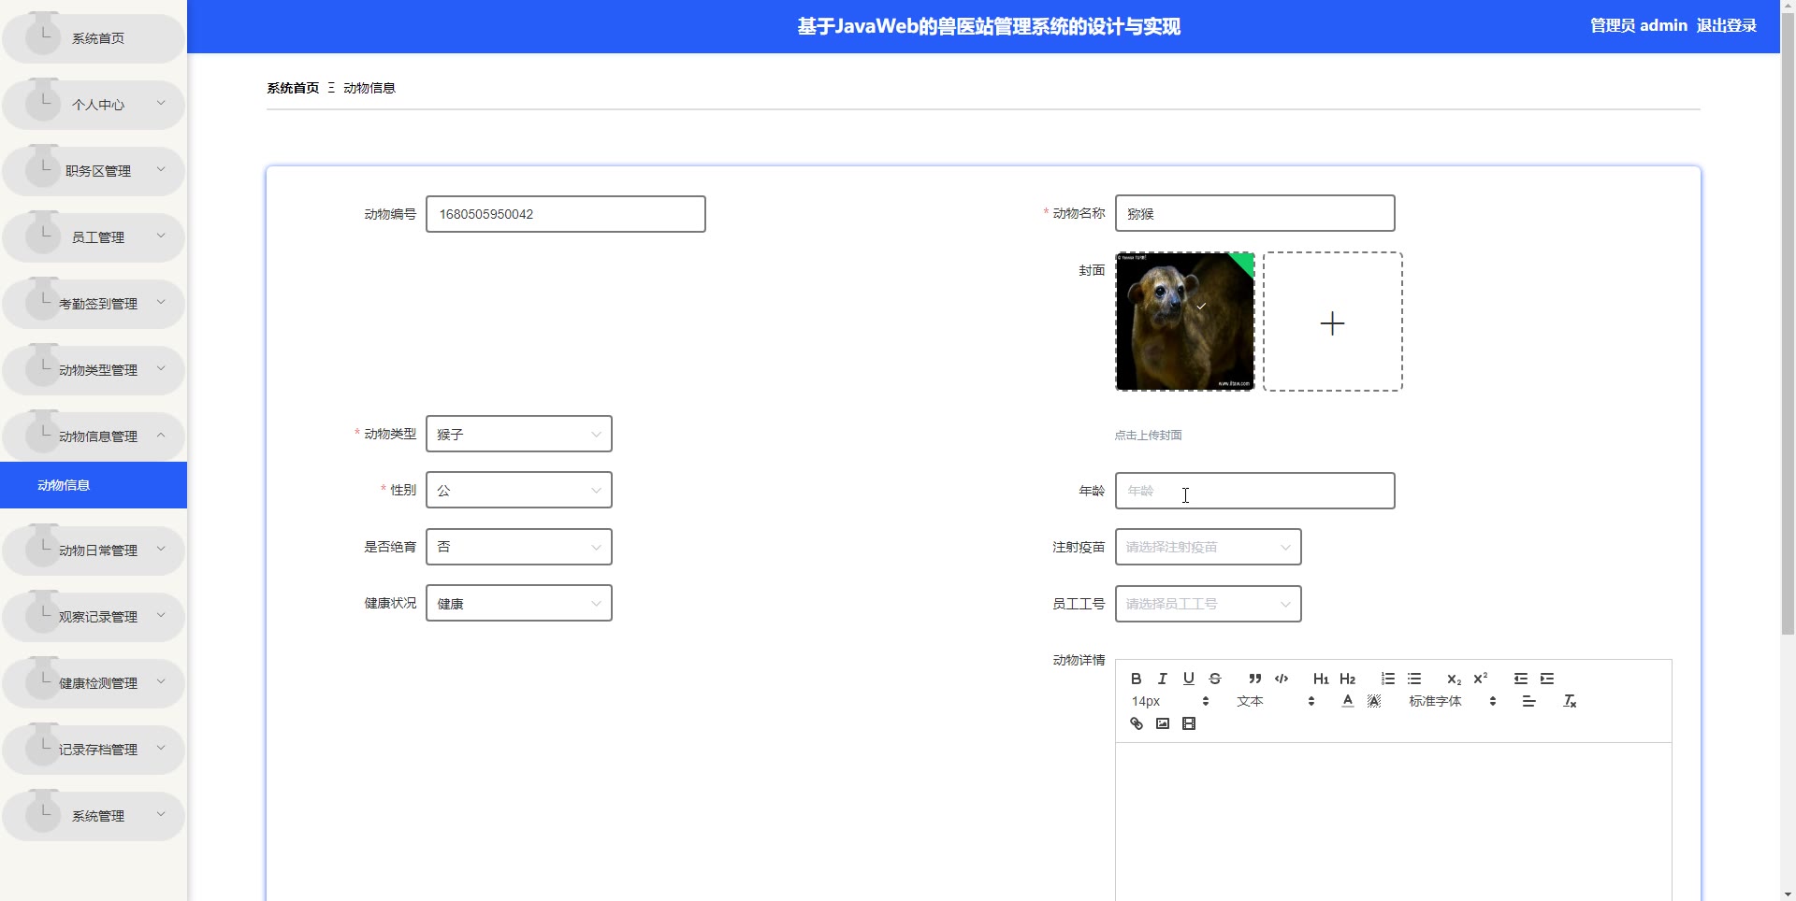Open the text background color picker

(1373, 701)
